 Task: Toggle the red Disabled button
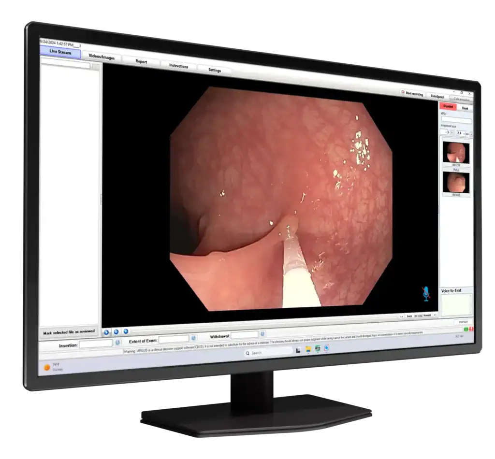(448, 106)
